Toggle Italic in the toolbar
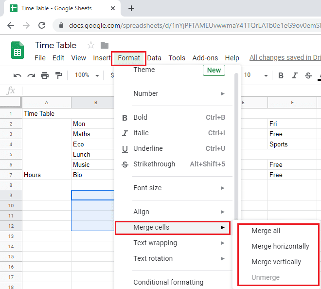321x289 pixels. [294, 75]
